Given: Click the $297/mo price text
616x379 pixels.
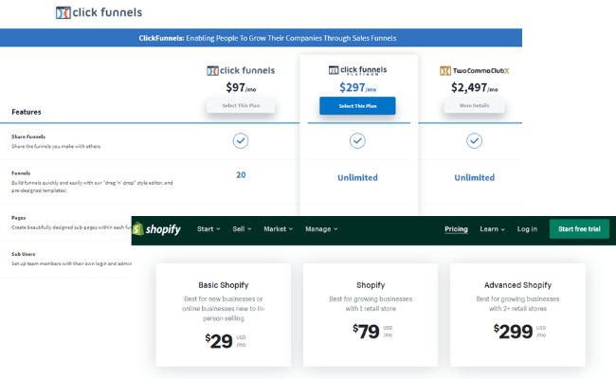Looking at the screenshot, I should point(357,87).
